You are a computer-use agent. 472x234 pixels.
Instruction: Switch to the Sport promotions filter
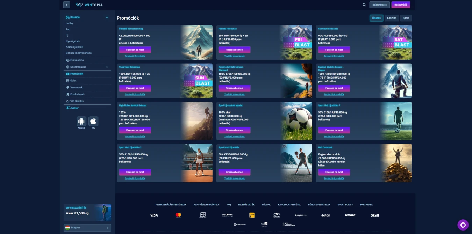click(406, 18)
